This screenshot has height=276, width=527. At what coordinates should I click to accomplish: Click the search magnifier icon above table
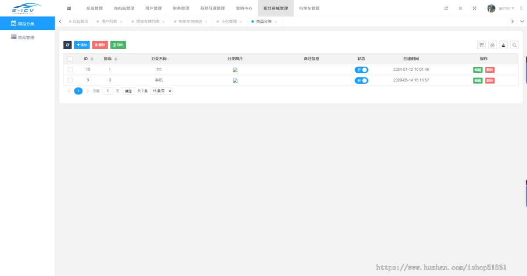pos(514,45)
